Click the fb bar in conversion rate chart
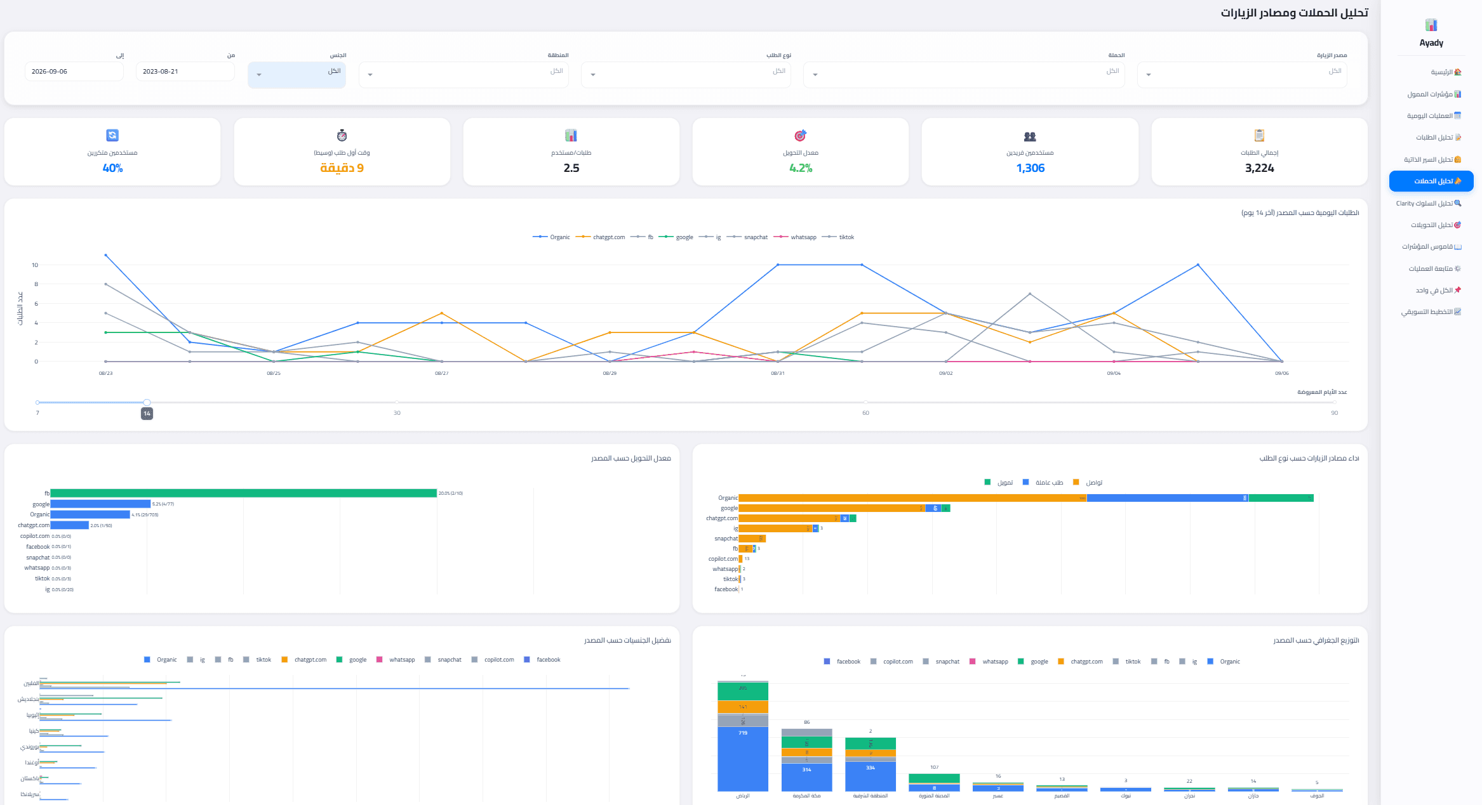 coord(243,493)
